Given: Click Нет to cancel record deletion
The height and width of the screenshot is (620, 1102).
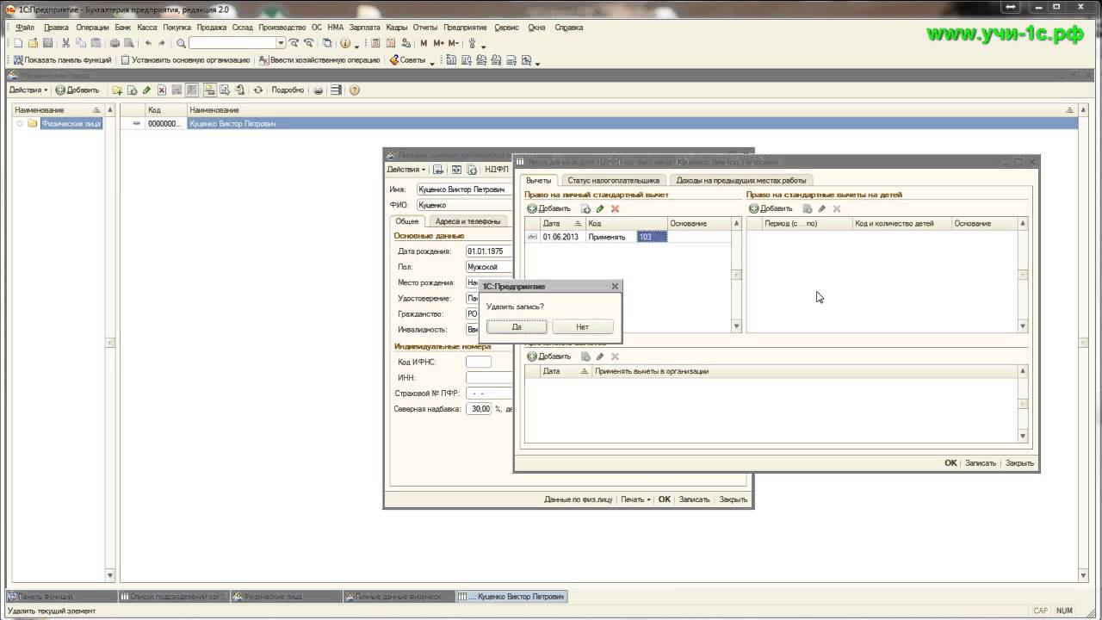Looking at the screenshot, I should click(x=583, y=327).
